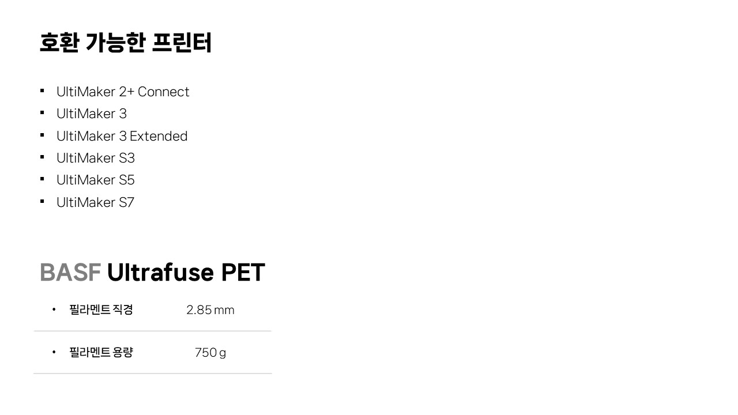Click the bullet before UltiMaker S7
The image size is (738, 415).
pyautogui.click(x=42, y=202)
